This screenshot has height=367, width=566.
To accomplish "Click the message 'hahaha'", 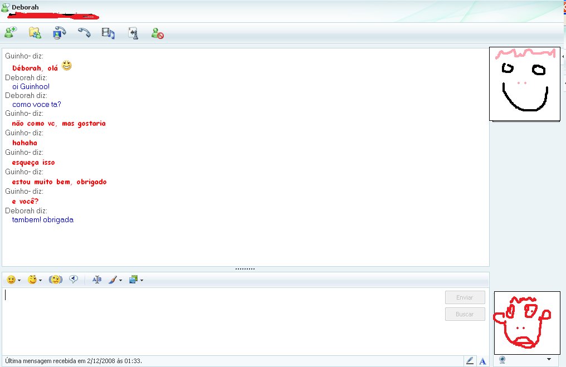I will tap(25, 143).
